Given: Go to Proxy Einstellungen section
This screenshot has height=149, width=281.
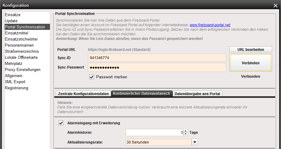Looking at the screenshot, I should pyautogui.click(x=23, y=69).
